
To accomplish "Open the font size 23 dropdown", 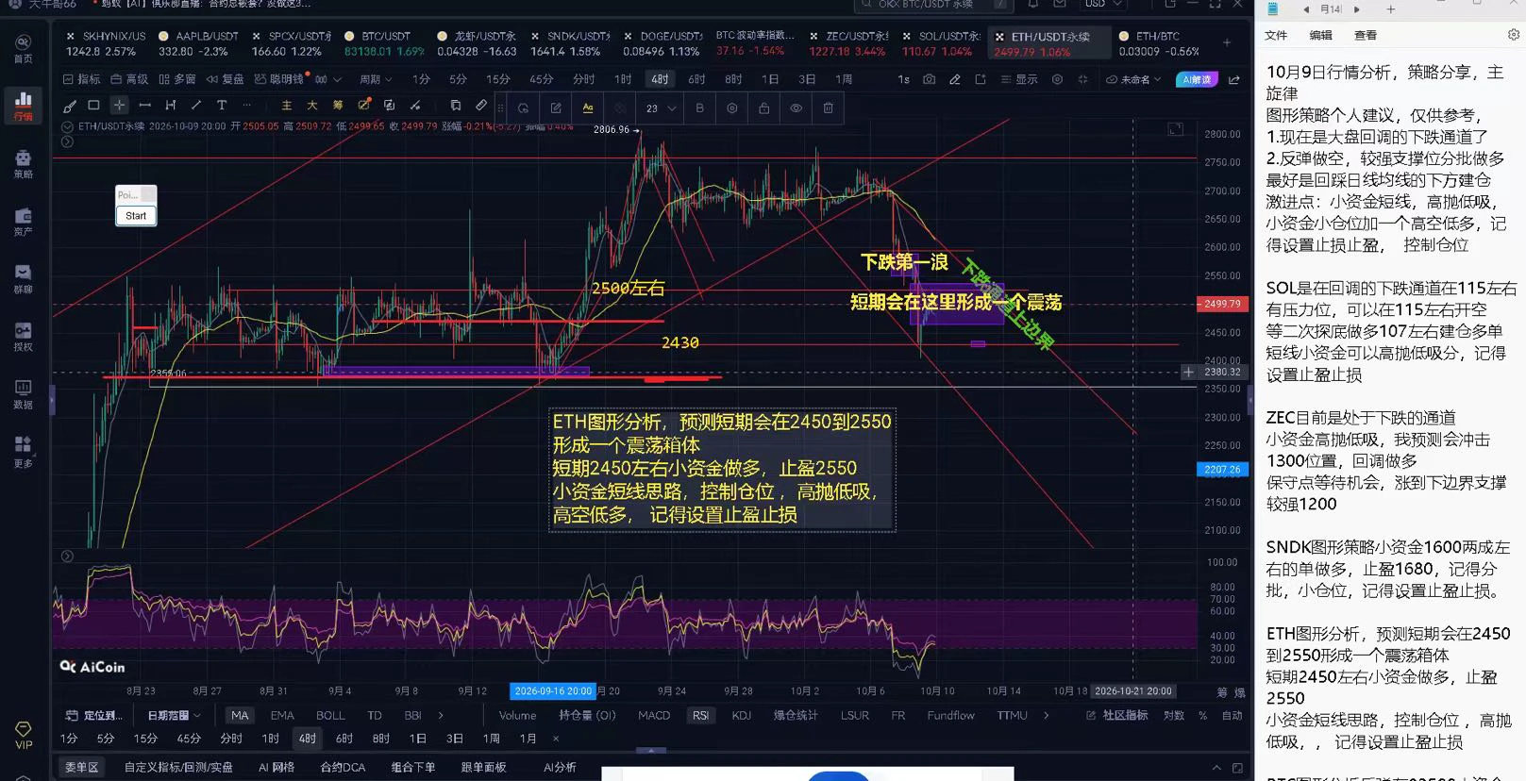I will [x=661, y=108].
